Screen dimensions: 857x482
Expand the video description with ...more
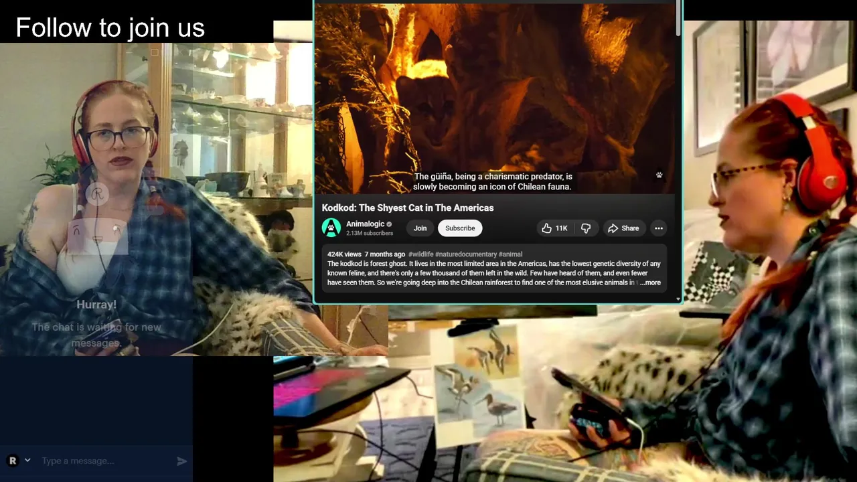(650, 283)
